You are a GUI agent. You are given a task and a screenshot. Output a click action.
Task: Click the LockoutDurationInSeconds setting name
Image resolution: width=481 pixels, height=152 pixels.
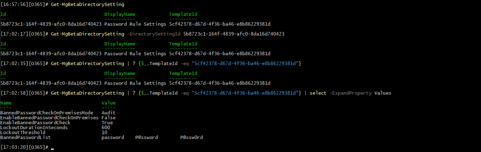point(34,128)
